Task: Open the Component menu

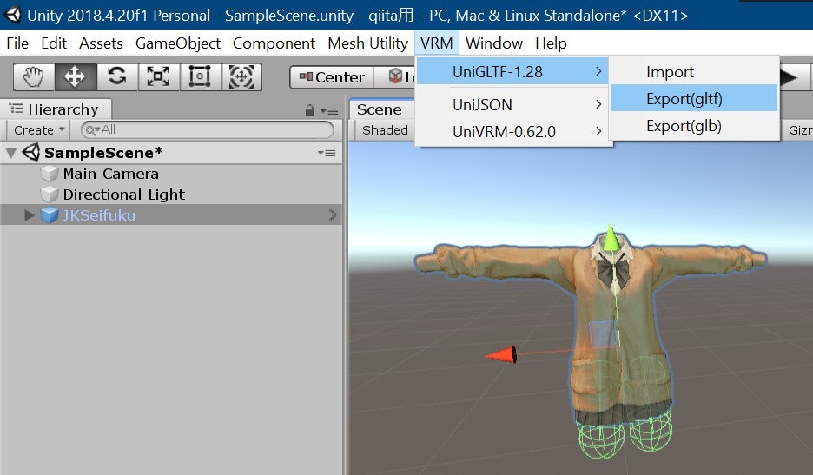Action: click(x=274, y=43)
